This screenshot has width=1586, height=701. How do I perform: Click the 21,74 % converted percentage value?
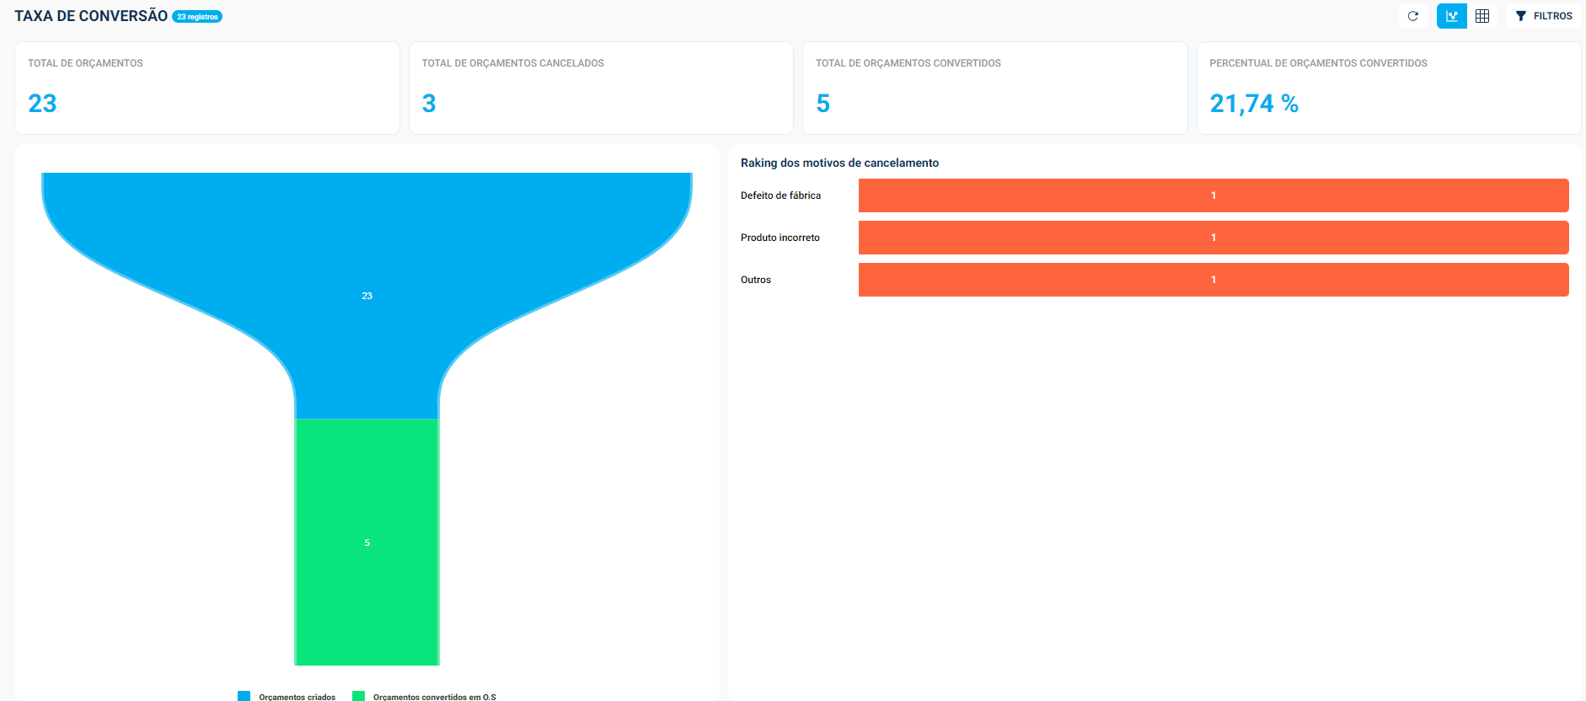tap(1253, 104)
